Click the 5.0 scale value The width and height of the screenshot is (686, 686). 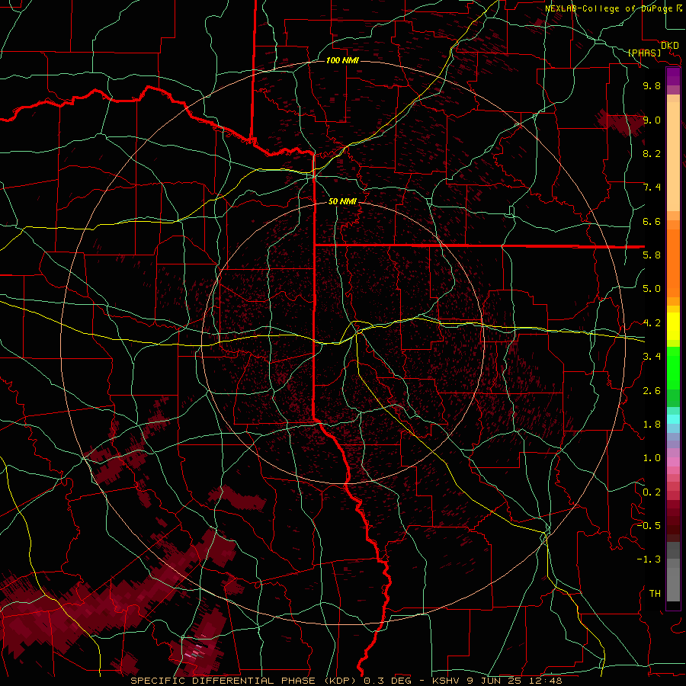tap(652, 289)
